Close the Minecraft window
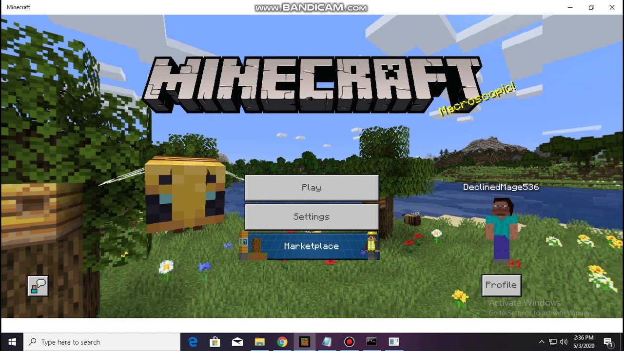Screen dimensions: 624x351 [x=612, y=7]
